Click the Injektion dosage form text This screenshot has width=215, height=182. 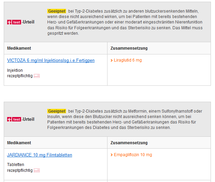(x=15, y=70)
